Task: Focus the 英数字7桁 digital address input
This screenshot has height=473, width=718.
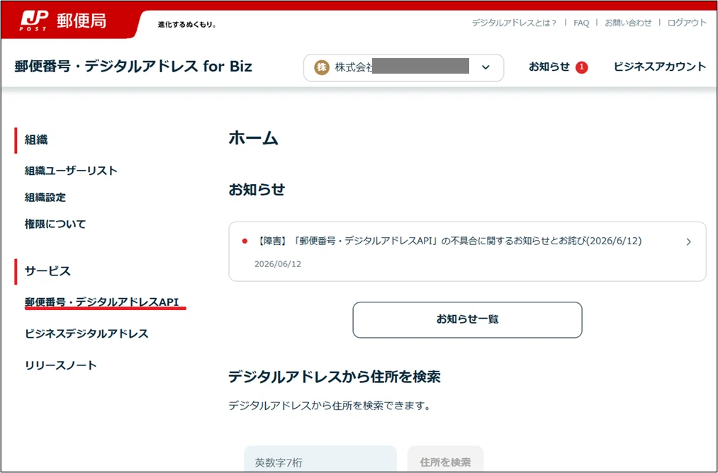Action: click(x=320, y=459)
